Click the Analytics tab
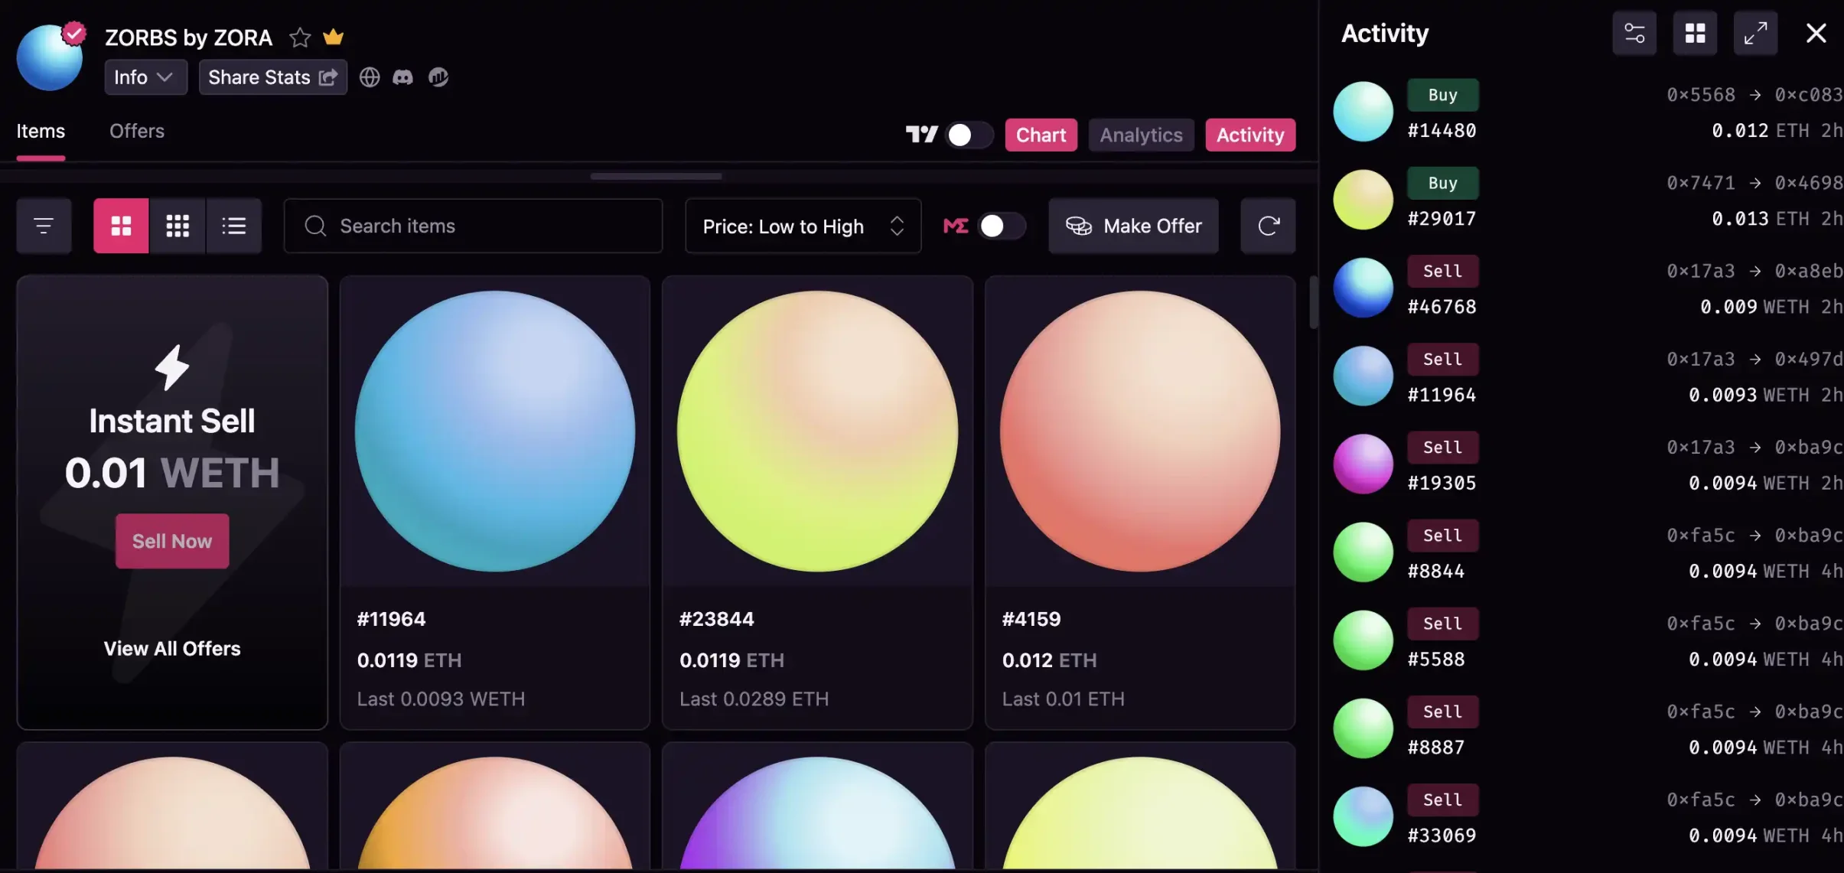1844x873 pixels. 1141,134
